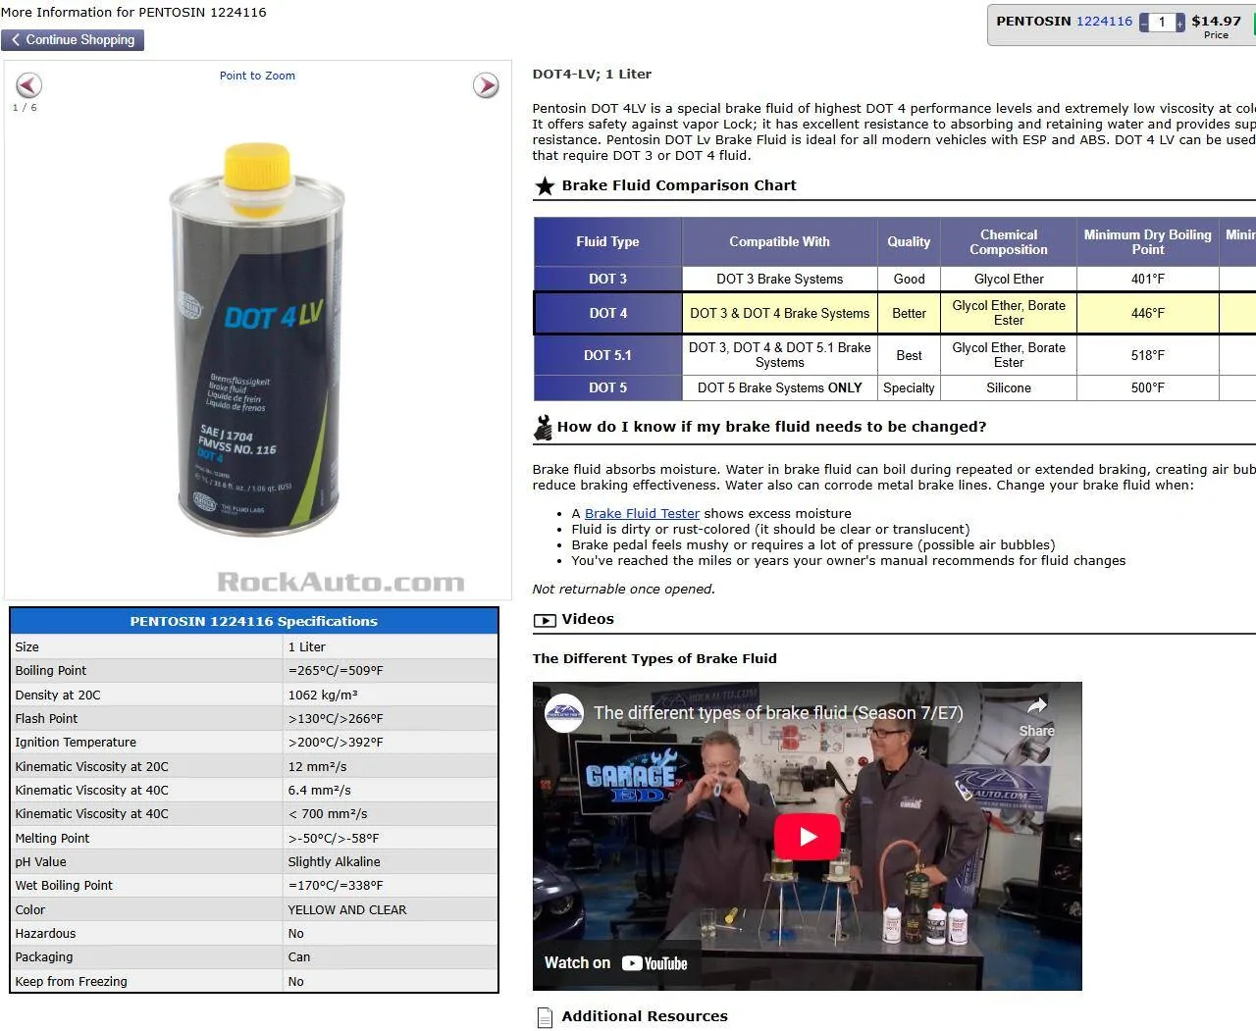The width and height of the screenshot is (1256, 1031).
Task: Click the Ignition Temperature specification label
Action: (x=76, y=743)
